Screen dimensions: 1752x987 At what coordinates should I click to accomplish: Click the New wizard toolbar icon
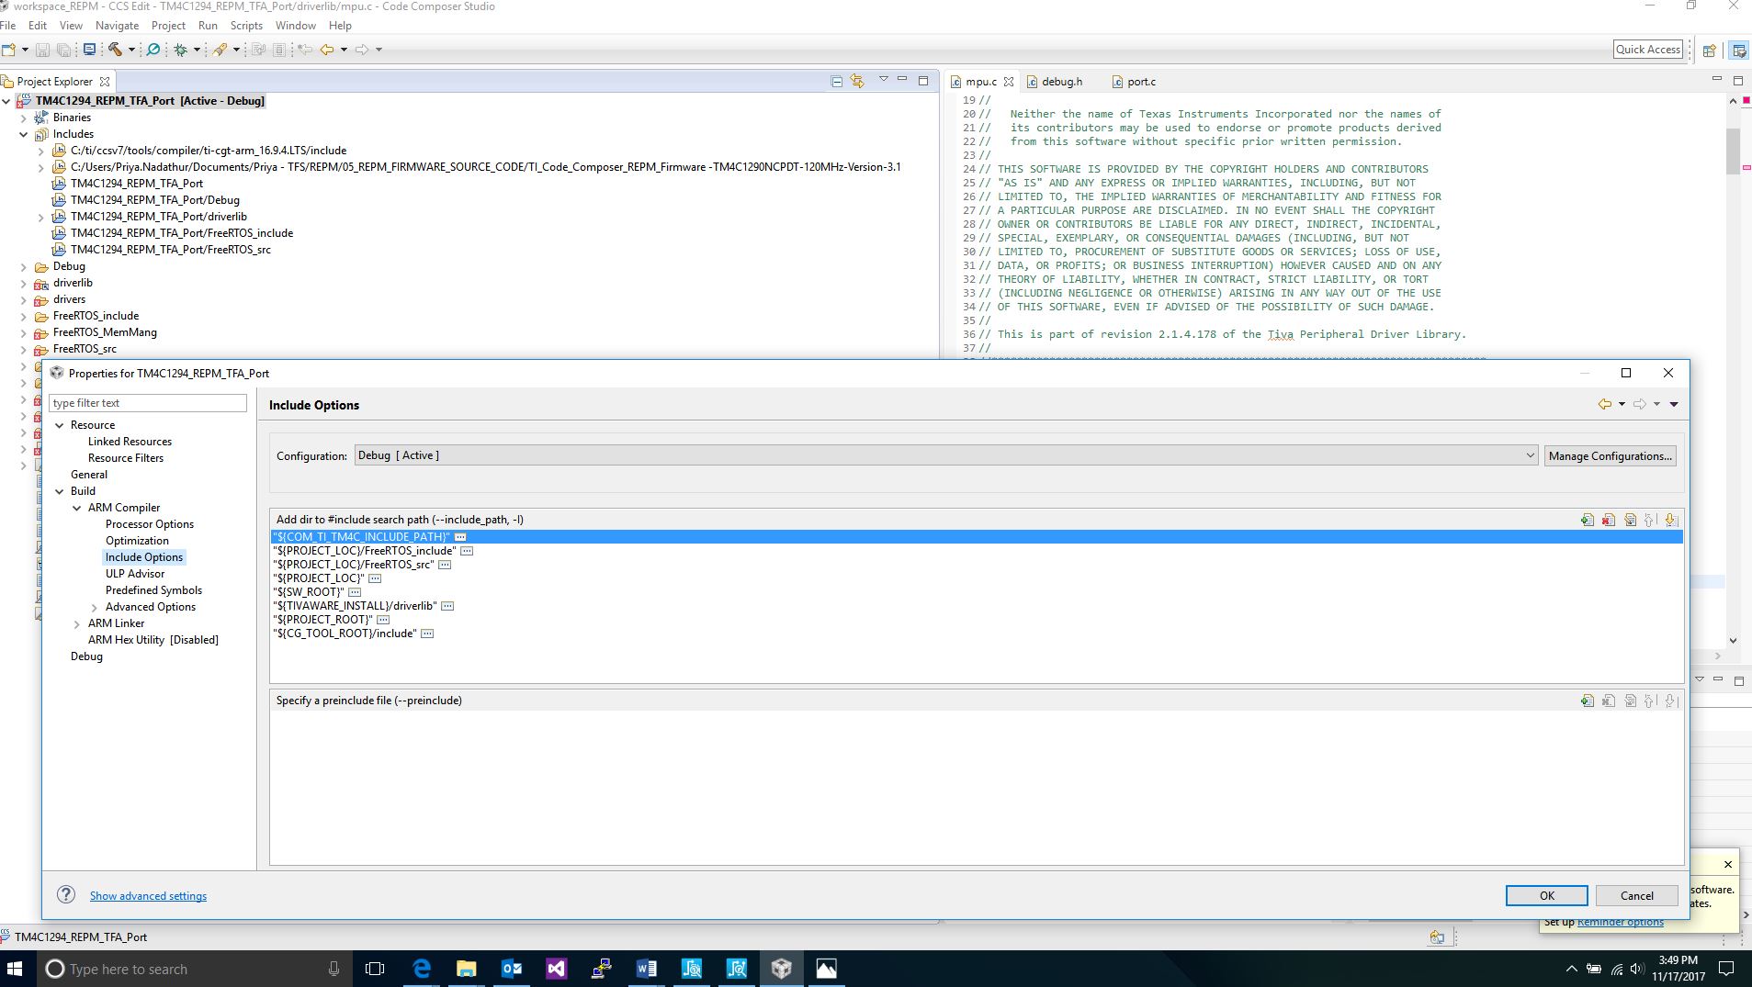[9, 50]
